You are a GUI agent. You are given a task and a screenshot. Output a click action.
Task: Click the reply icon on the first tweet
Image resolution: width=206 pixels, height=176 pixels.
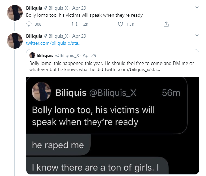(x=29, y=24)
